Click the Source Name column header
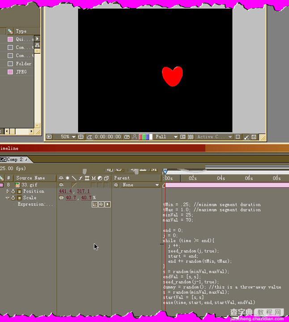This screenshot has height=322, width=289. tap(30, 178)
